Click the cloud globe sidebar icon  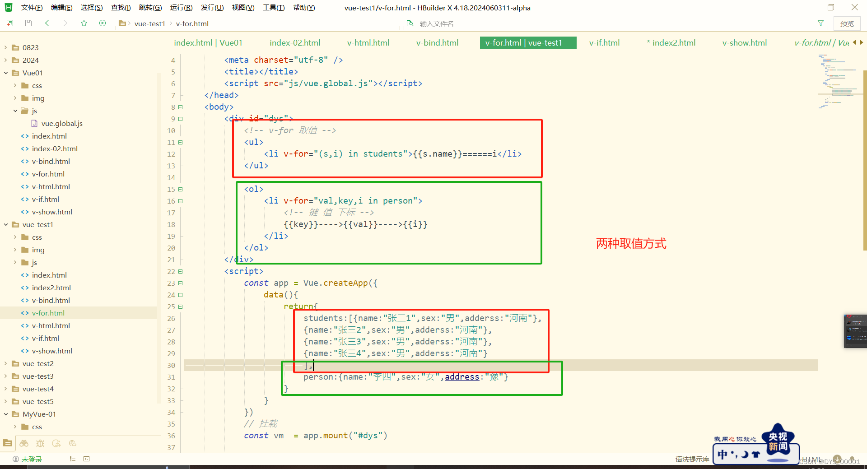pos(73,443)
